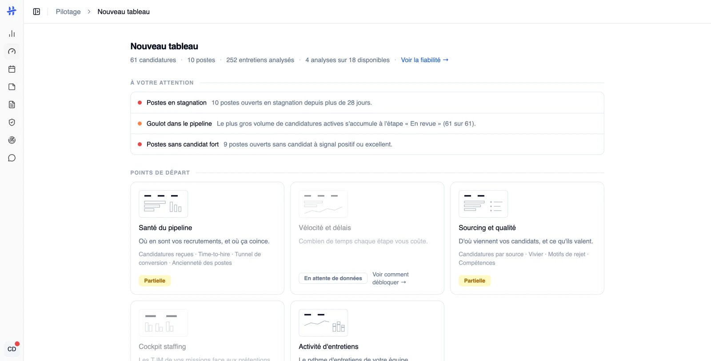Viewport: 711px width, 361px height.
Task: Select the Postes en stagnation alert row
Action: tap(367, 102)
